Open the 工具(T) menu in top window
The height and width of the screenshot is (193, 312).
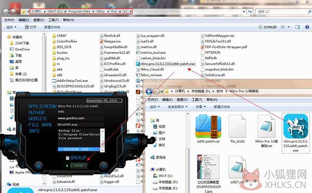pos(54,20)
